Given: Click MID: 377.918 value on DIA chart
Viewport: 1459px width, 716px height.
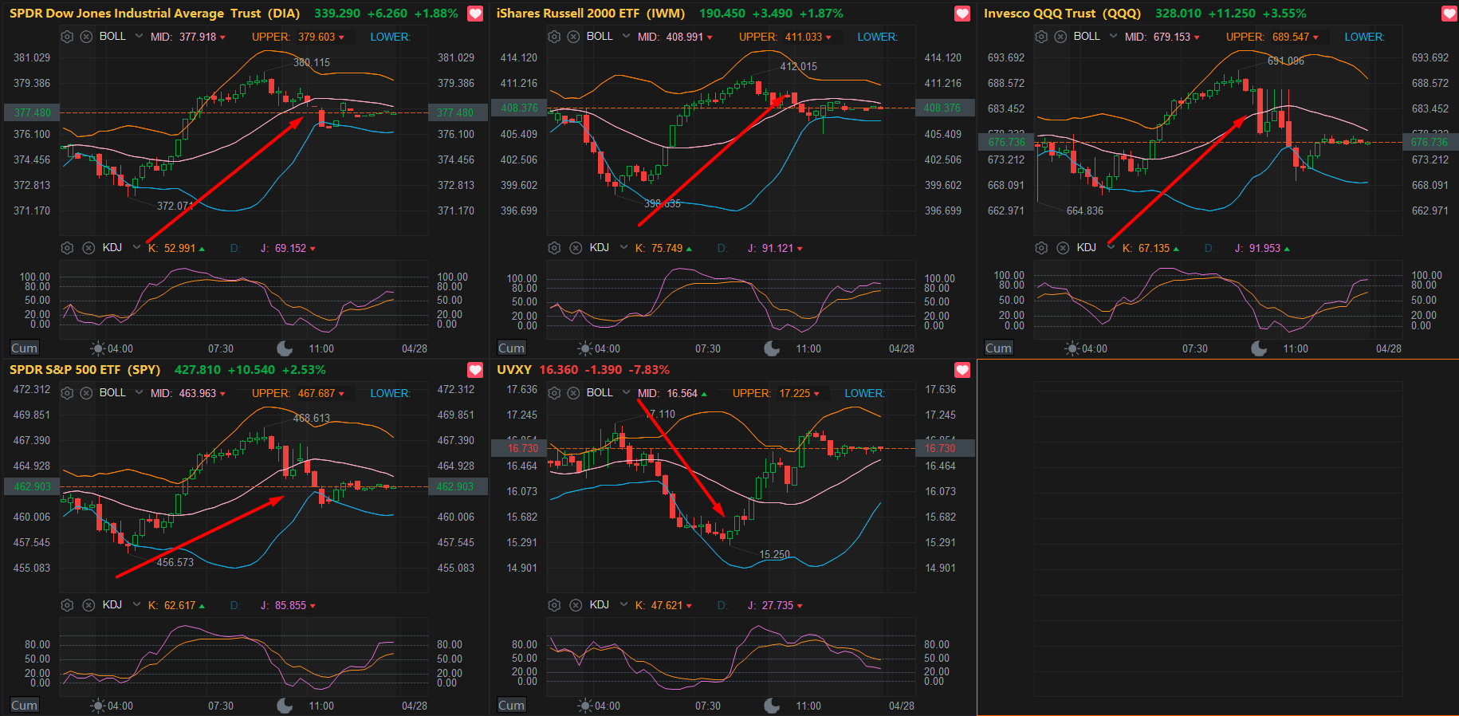Looking at the screenshot, I should (188, 37).
